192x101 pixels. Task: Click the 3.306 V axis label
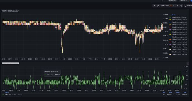coord(166,57)
